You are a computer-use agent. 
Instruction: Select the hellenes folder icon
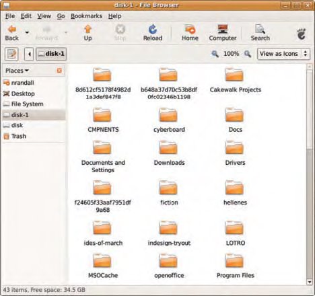click(x=234, y=188)
